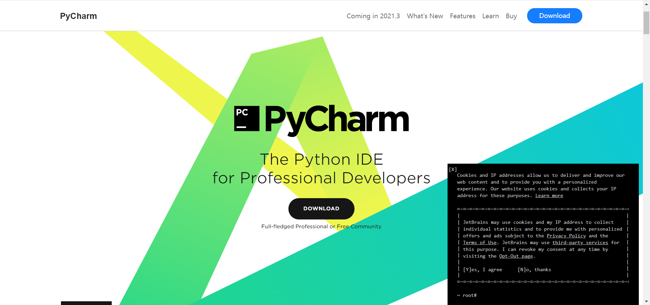The width and height of the screenshot is (650, 305).
Task: Click the ~ root# terminal prompt
Action: 467,296
